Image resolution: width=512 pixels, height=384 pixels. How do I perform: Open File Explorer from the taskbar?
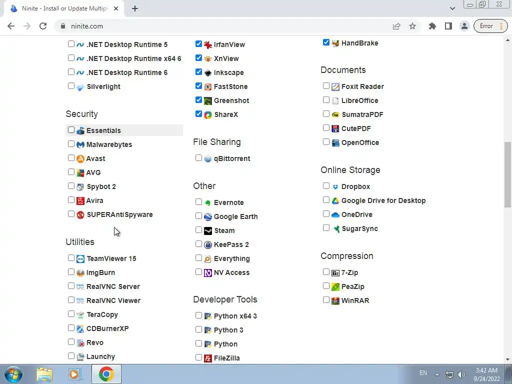pyautogui.click(x=44, y=374)
